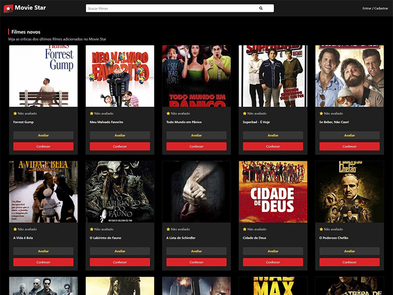The image size is (393, 295).
Task: Open the Se Beber, Não Case! poster
Action: click(x=350, y=76)
